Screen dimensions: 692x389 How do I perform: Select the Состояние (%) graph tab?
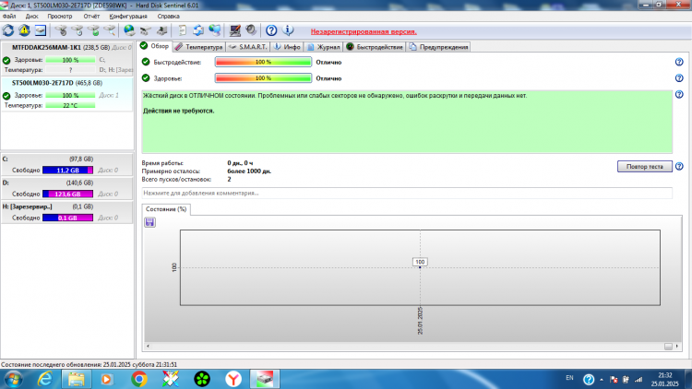pyautogui.click(x=166, y=209)
